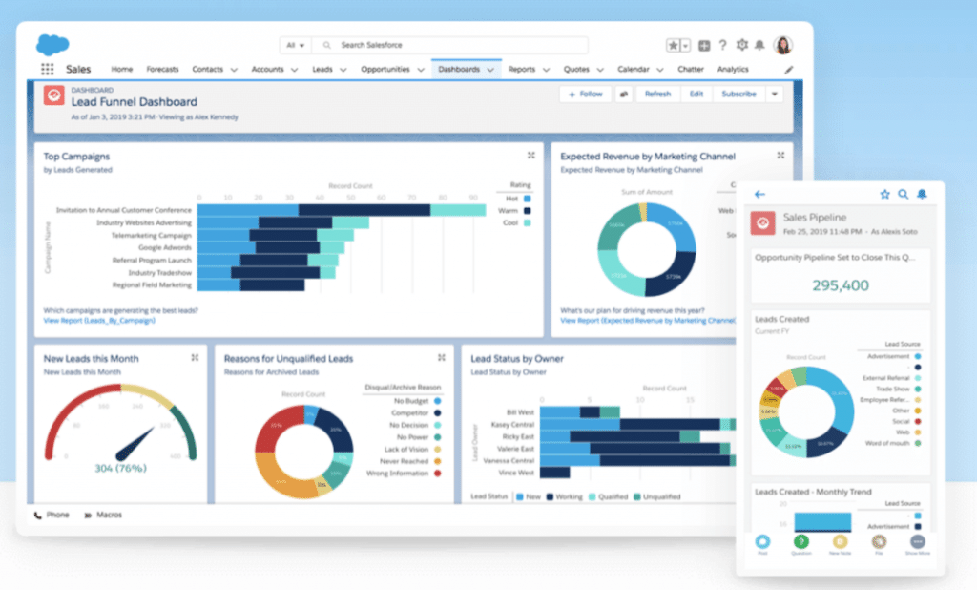Click the Follow button
This screenshot has width=977, height=590.
pos(586,95)
